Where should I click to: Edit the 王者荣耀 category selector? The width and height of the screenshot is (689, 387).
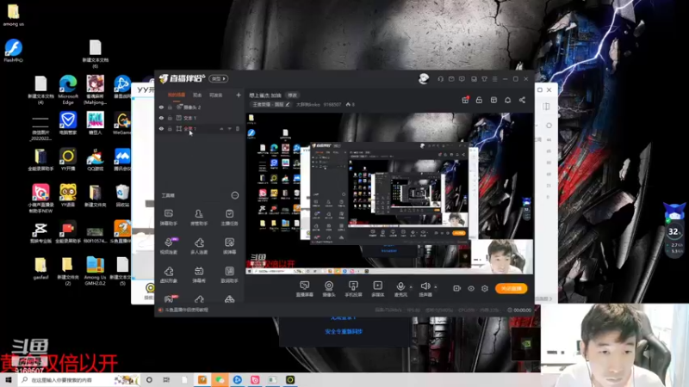coord(271,104)
